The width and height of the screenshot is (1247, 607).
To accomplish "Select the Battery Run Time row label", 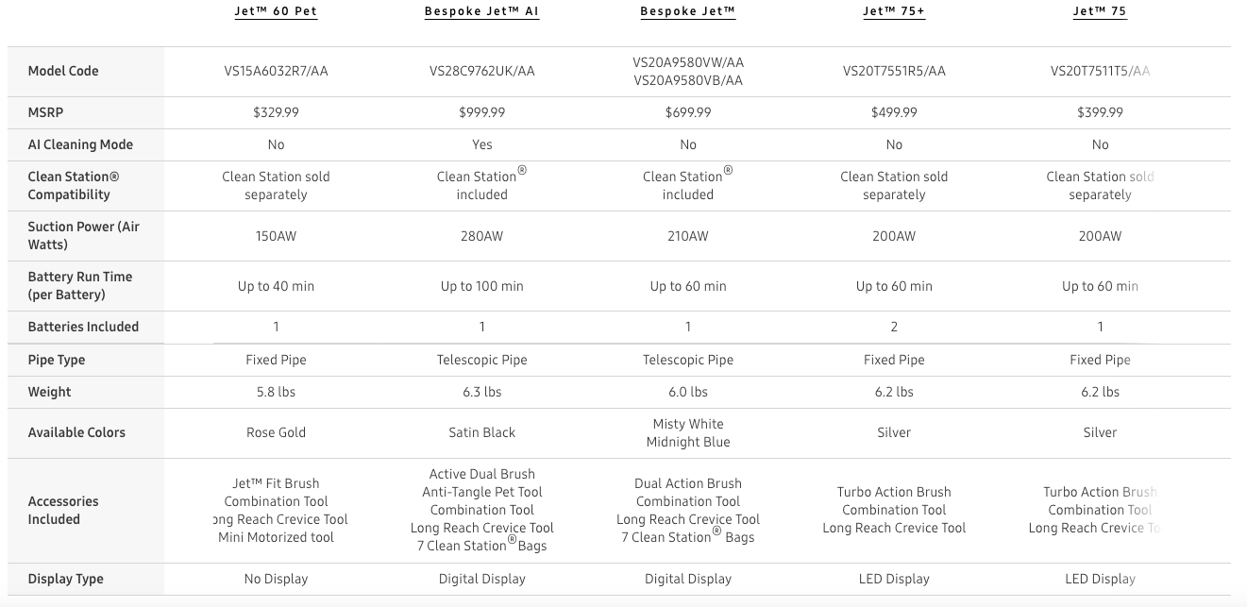I will coord(79,285).
